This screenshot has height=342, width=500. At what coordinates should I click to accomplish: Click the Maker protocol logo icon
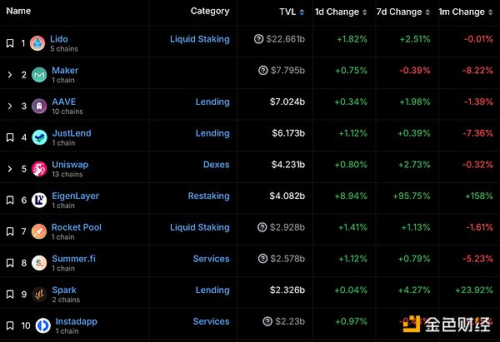click(39, 75)
